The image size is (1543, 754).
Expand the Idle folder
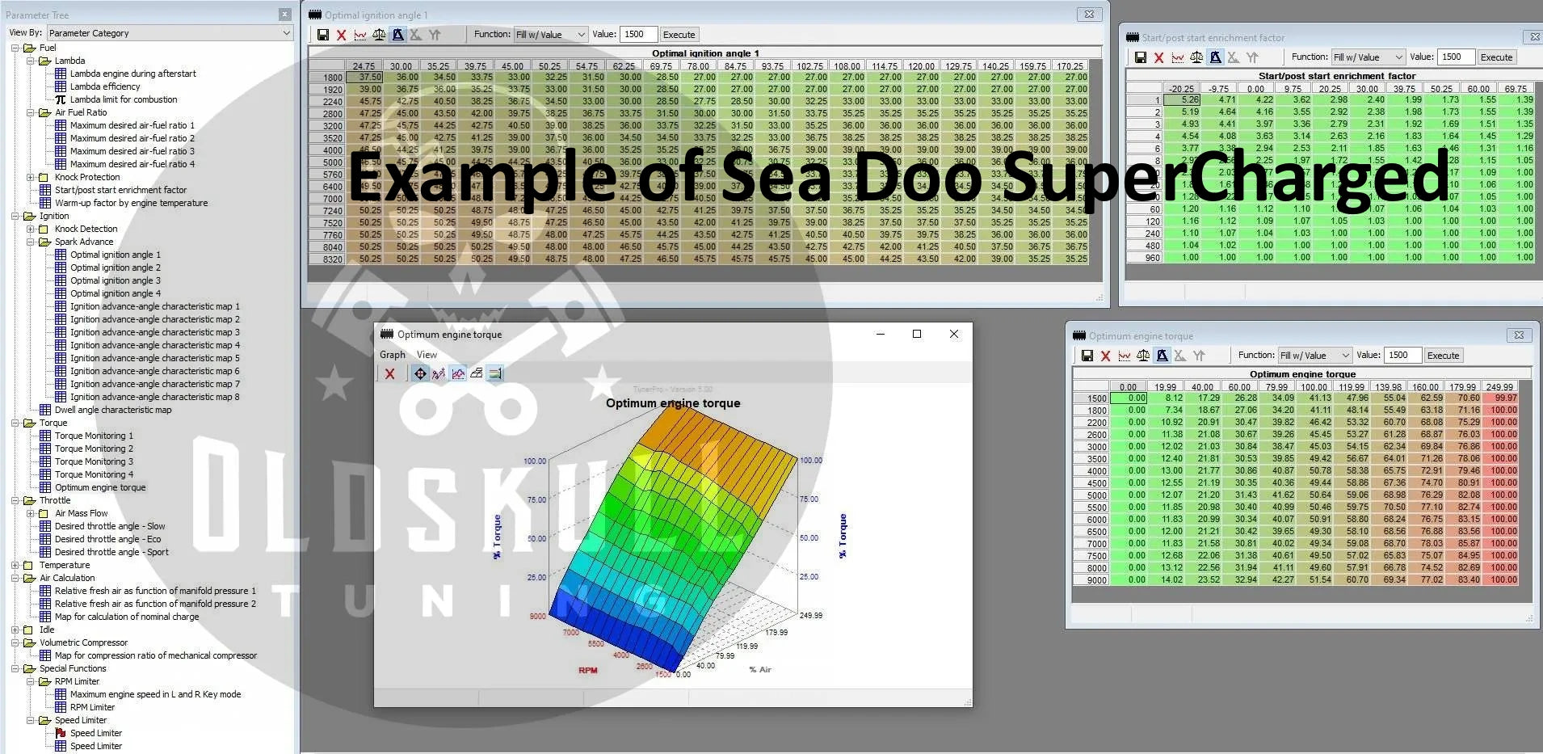[15, 630]
